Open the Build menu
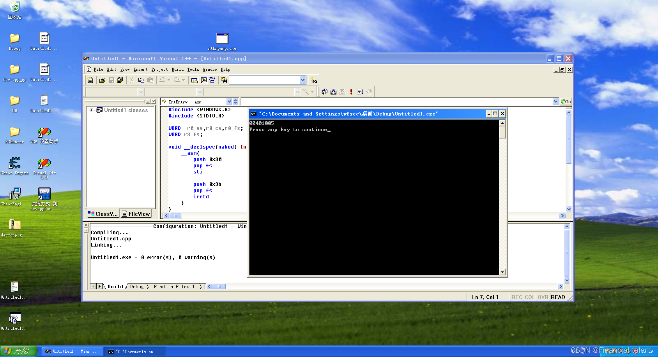 177,69
